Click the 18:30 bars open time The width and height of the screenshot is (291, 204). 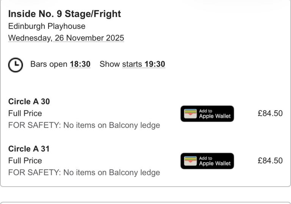pyautogui.click(x=80, y=64)
